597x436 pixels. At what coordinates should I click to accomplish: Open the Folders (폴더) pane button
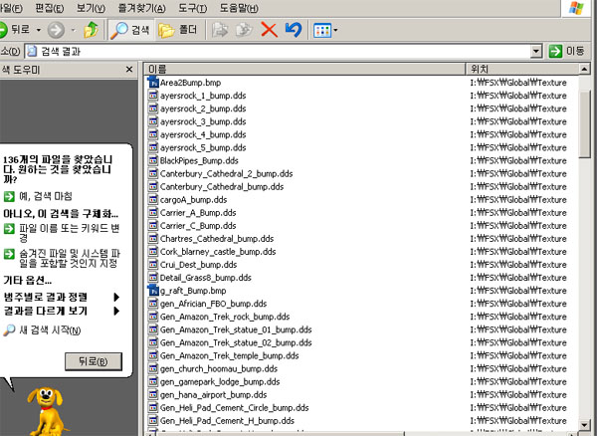[178, 30]
